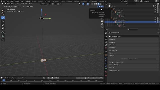Open Physics properties tab
This screenshot has height=90, width=160.
(x=106, y=63)
